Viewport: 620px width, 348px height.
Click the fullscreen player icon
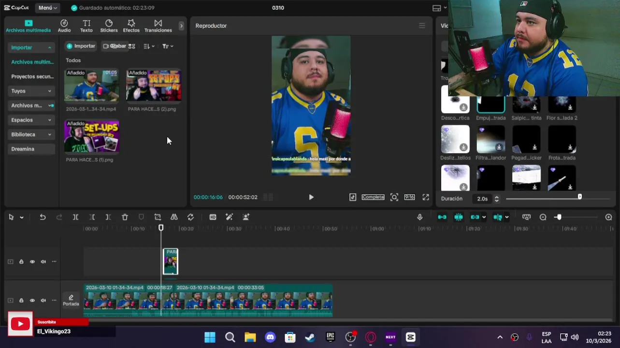(x=426, y=197)
